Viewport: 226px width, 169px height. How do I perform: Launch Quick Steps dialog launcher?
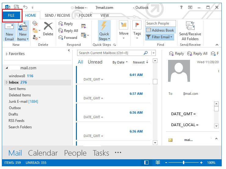[x=115, y=45]
